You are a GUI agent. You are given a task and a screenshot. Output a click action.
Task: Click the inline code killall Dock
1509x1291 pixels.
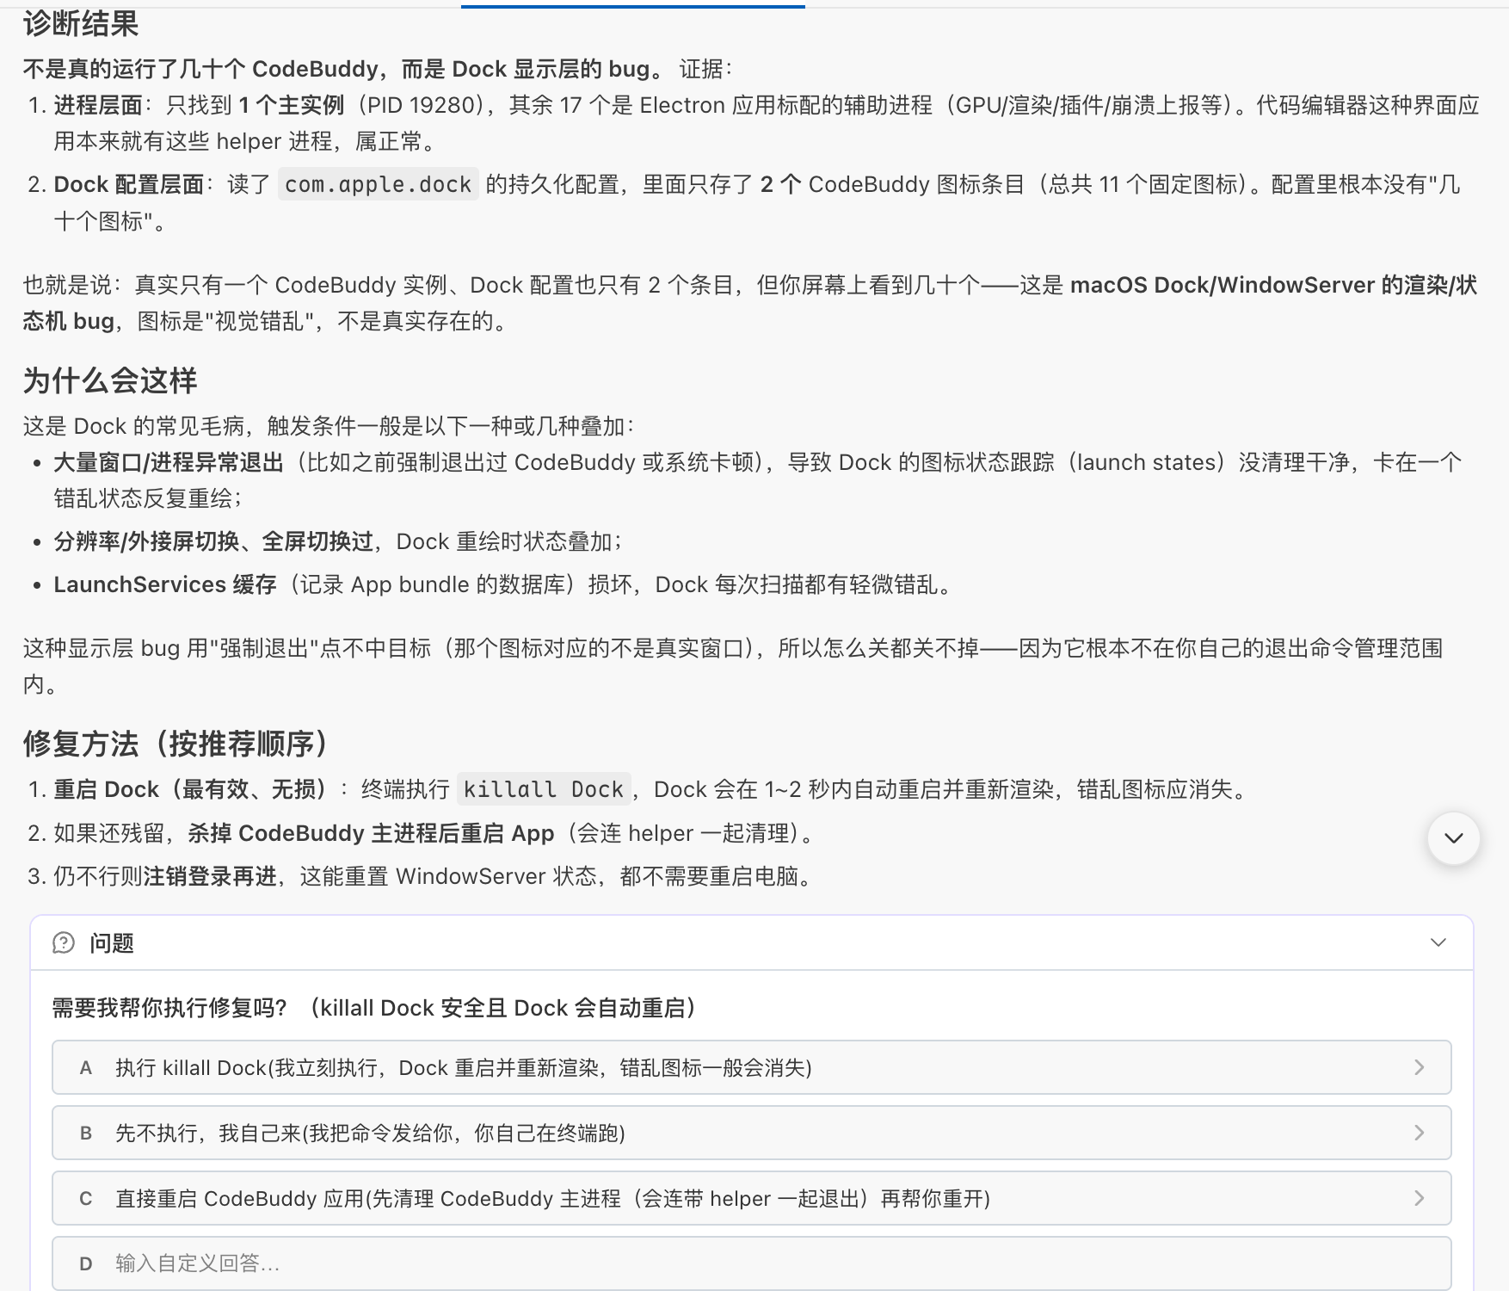[x=543, y=789]
